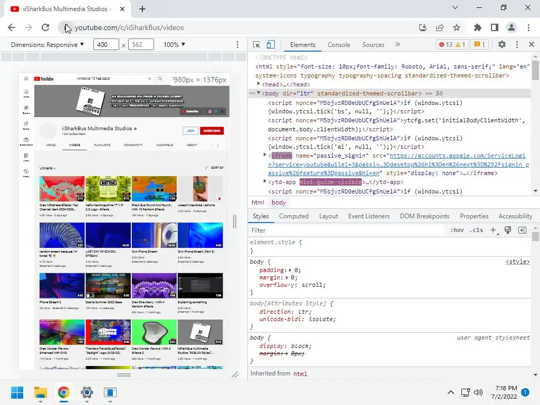Toggle the computed styles sidebar icon

coord(522,230)
